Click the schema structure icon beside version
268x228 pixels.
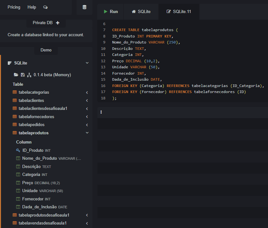pos(29,75)
